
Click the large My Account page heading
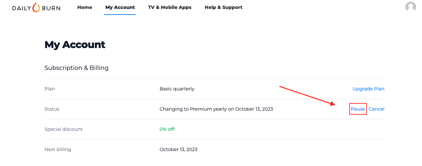point(75,45)
